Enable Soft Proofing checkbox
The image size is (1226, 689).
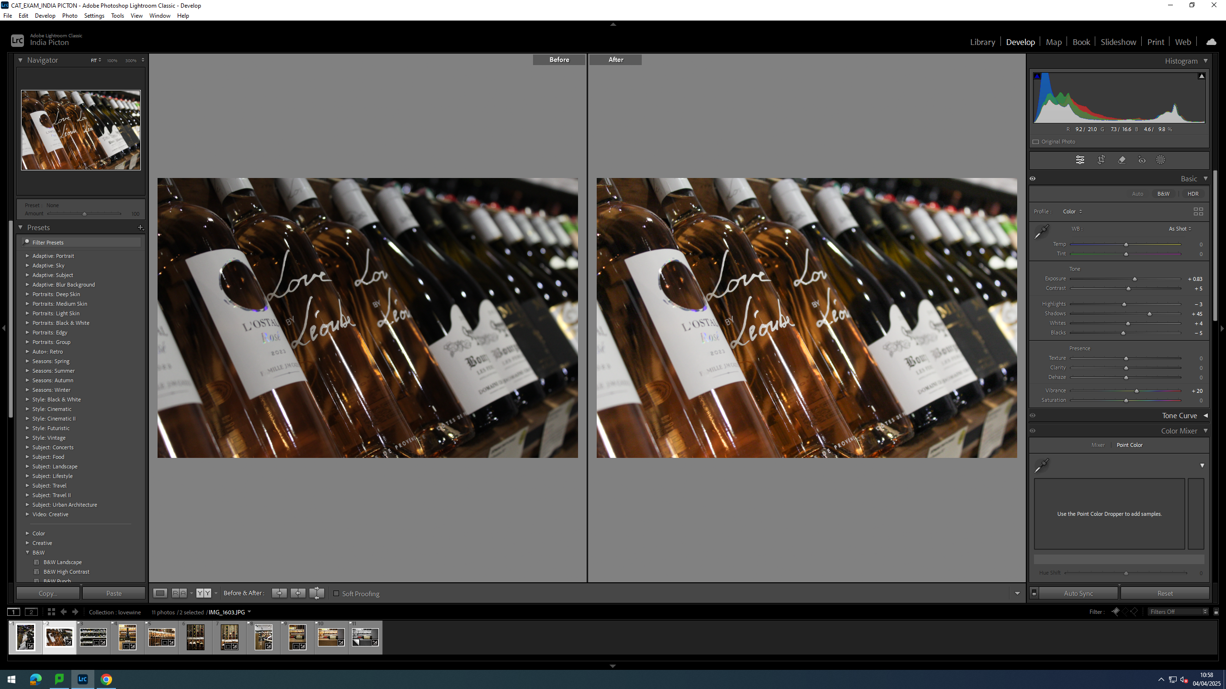(336, 594)
